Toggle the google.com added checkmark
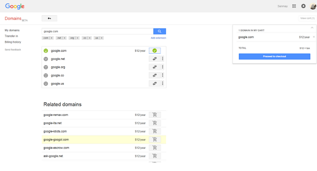Image resolution: width=317 pixels, height=171 pixels. (x=155, y=50)
